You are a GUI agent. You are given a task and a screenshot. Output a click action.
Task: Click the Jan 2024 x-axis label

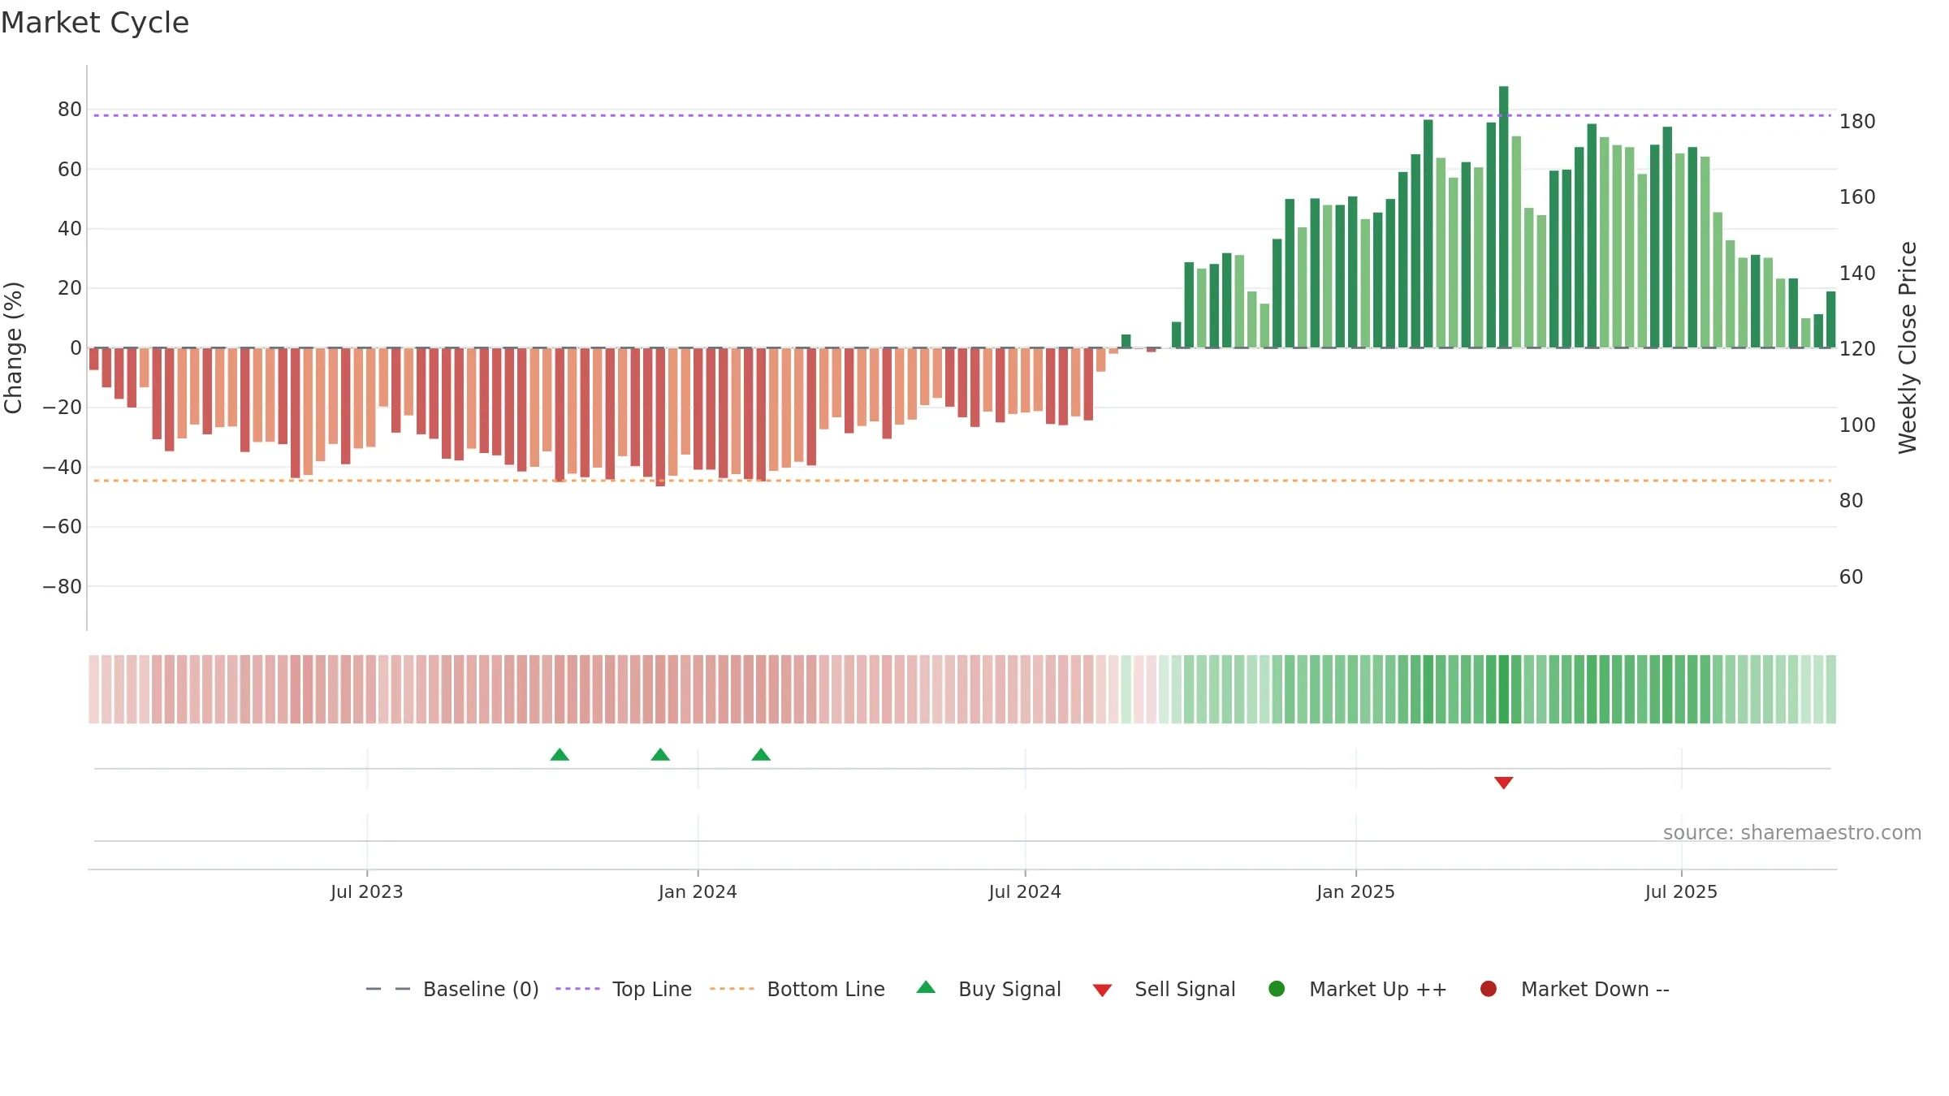click(698, 891)
